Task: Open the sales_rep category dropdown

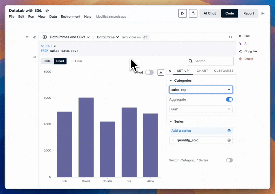Action: tap(201, 90)
